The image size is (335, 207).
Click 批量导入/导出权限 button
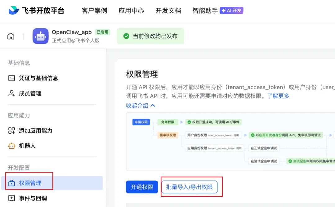click(189, 187)
